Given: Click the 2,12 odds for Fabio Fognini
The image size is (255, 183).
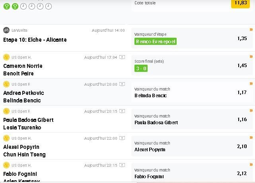Looking at the screenshot, I should pyautogui.click(x=242, y=173).
